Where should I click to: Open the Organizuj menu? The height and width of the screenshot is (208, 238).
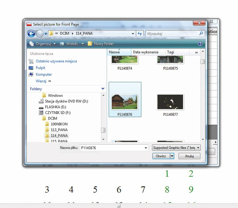click(43, 44)
